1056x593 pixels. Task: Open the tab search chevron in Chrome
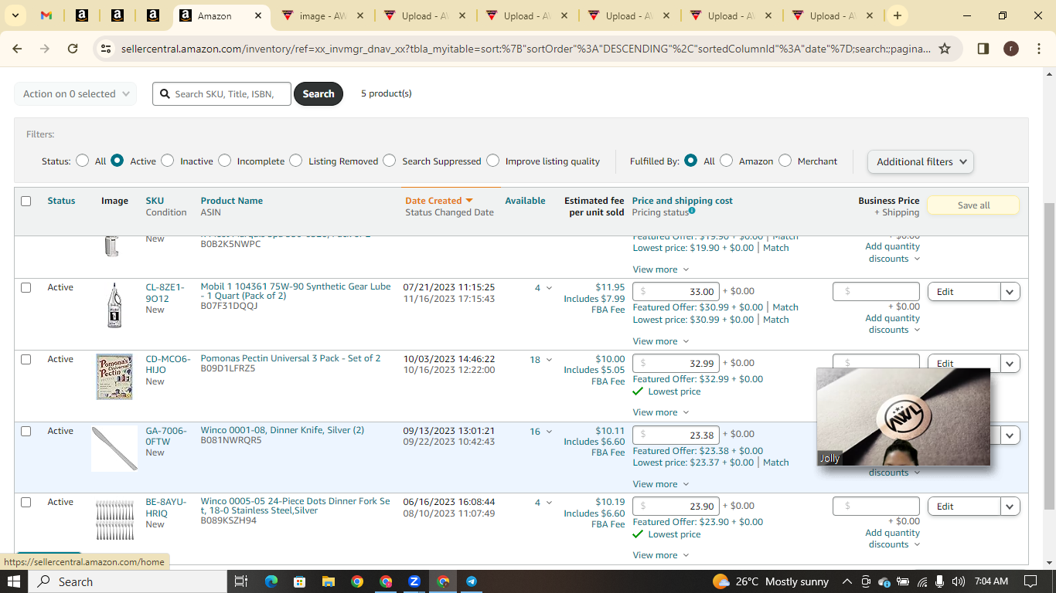[15, 15]
